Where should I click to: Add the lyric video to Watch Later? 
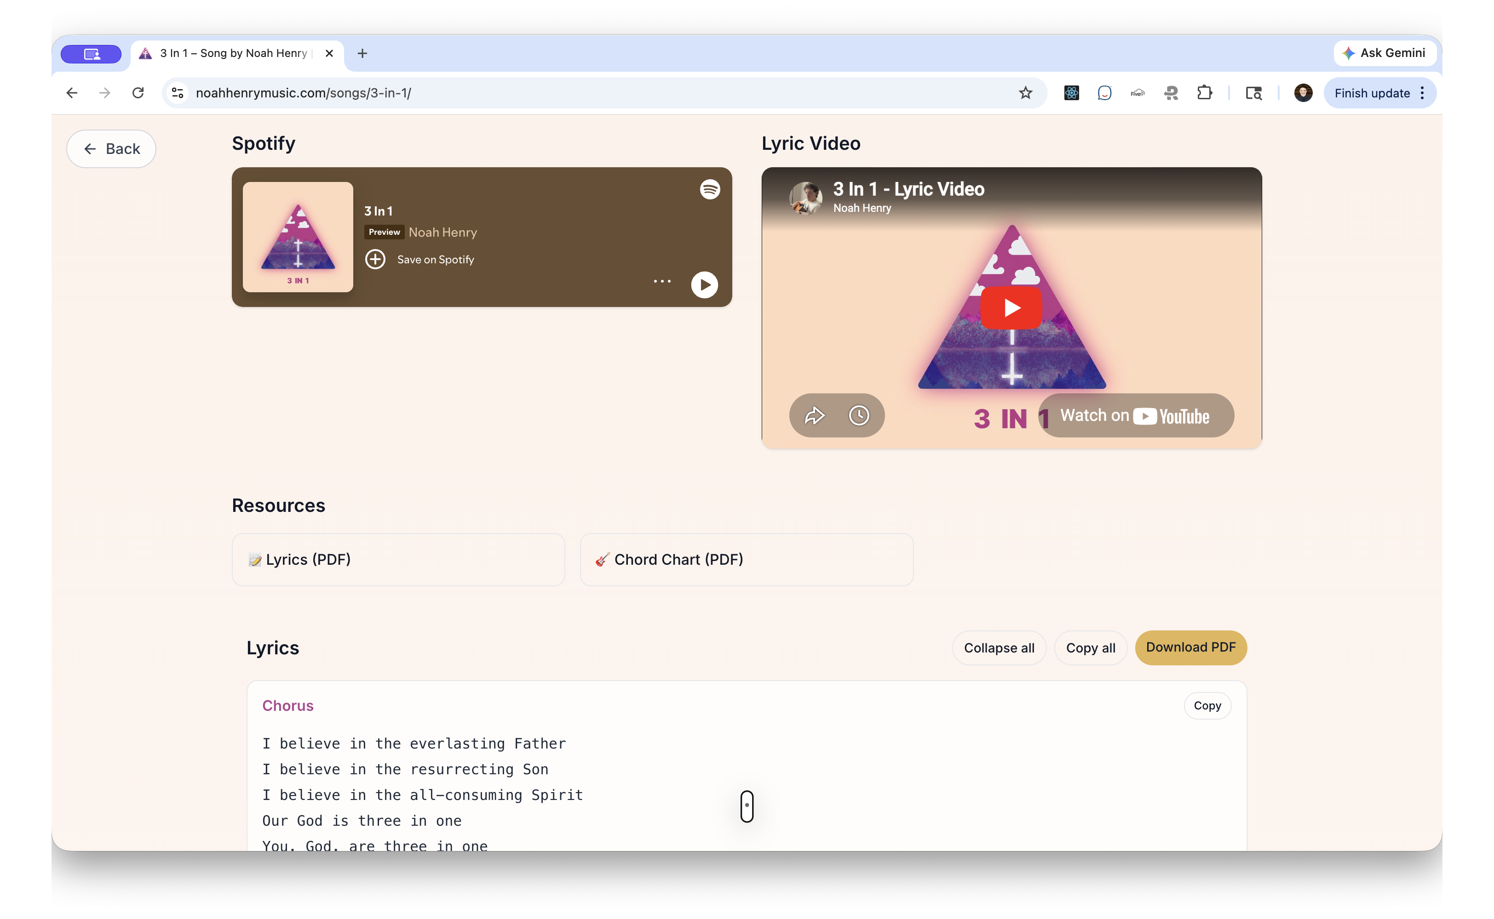(x=860, y=415)
